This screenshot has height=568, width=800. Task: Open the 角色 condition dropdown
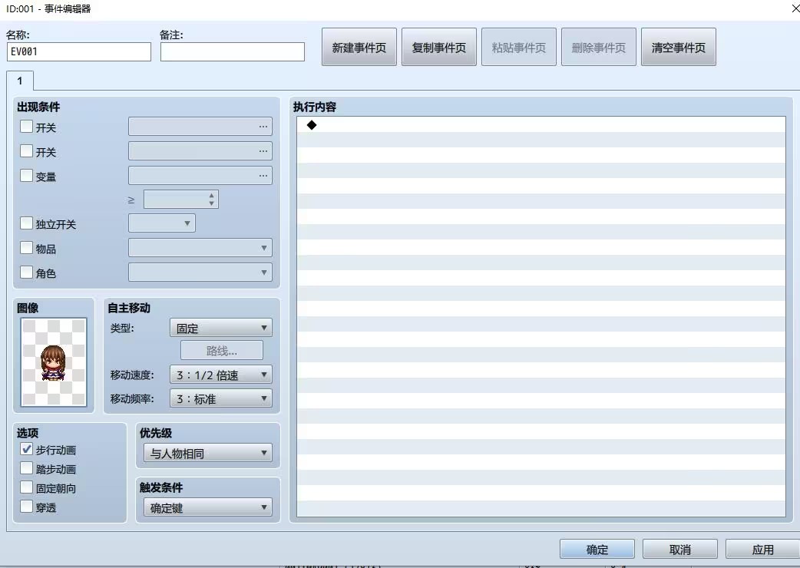click(x=200, y=272)
